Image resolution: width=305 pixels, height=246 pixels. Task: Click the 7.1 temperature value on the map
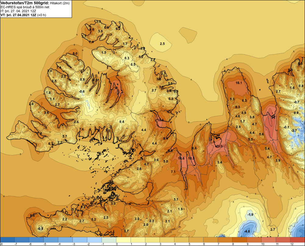[x=173, y=172]
